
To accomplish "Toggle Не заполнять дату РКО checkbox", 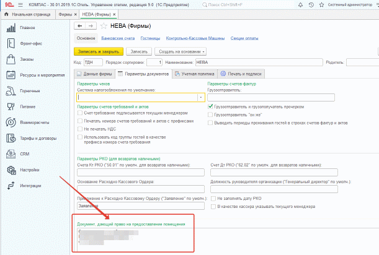I will point(213,198).
